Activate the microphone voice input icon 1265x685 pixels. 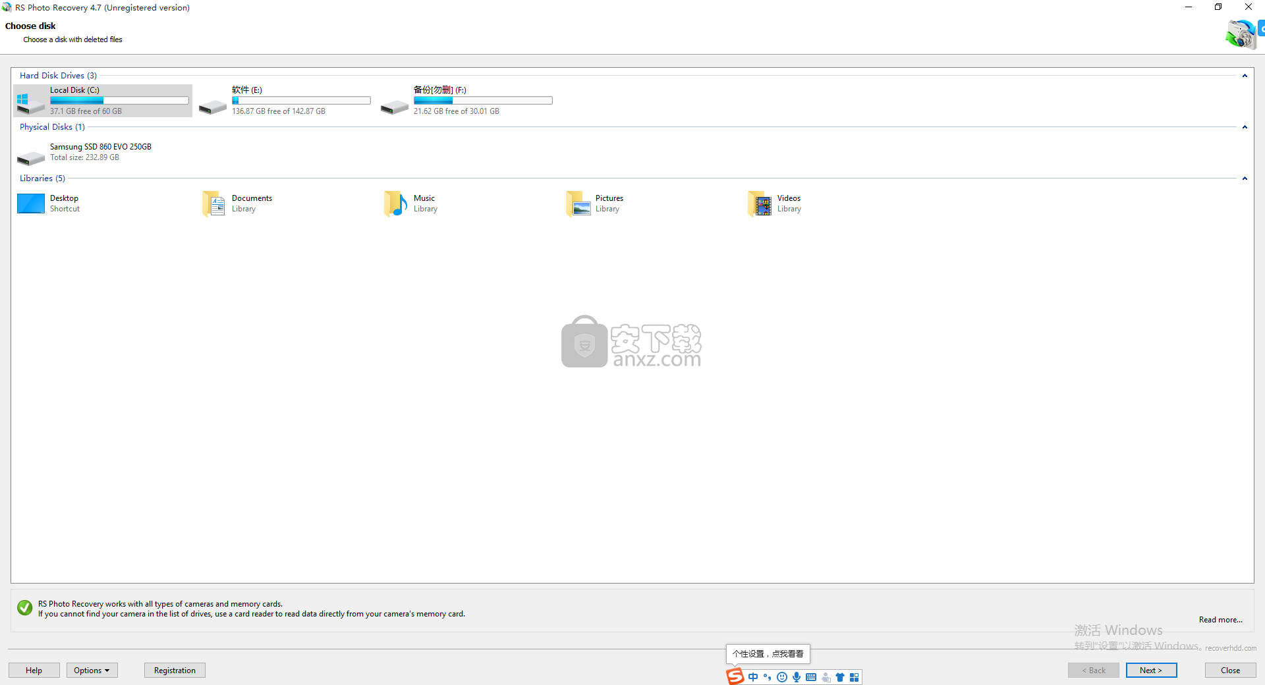click(797, 677)
